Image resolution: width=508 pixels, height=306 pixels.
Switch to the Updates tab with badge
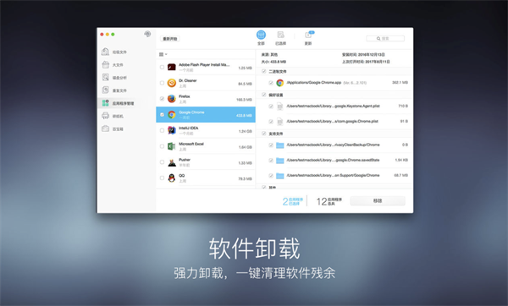tap(308, 38)
